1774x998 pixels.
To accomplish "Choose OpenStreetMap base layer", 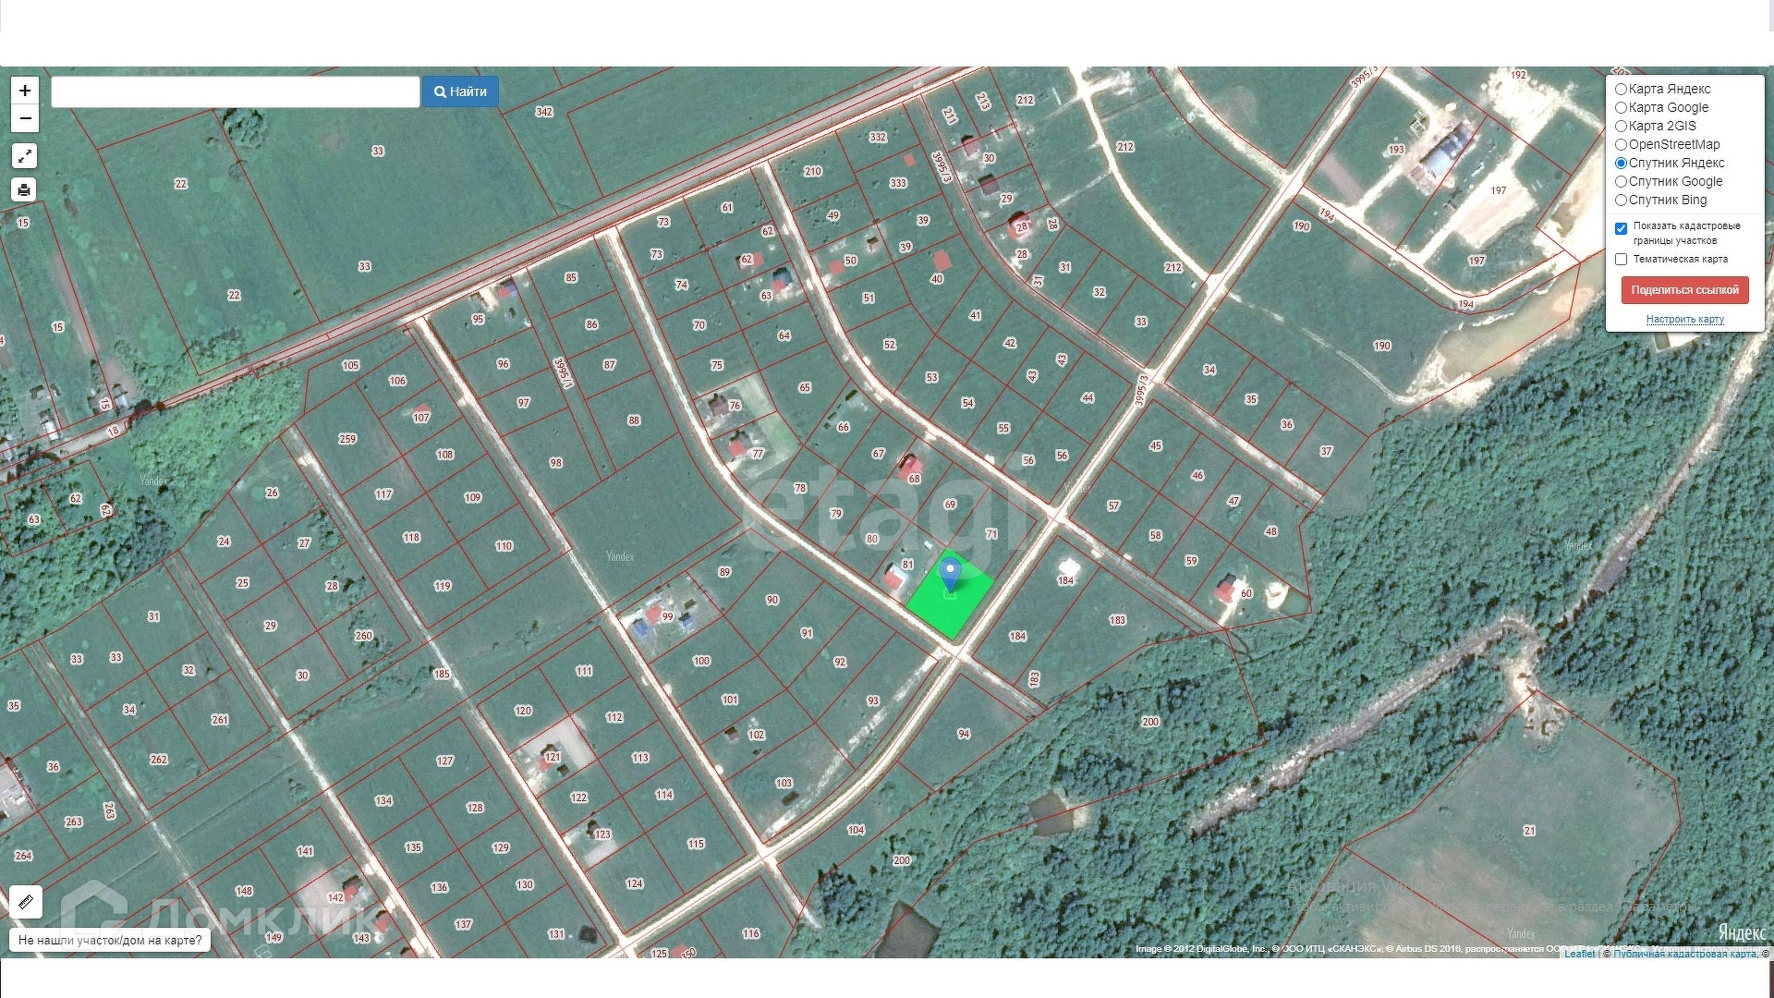I will pos(1621,145).
